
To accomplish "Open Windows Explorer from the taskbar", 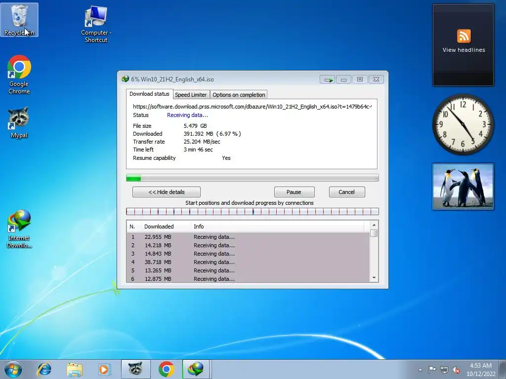I will coord(75,369).
